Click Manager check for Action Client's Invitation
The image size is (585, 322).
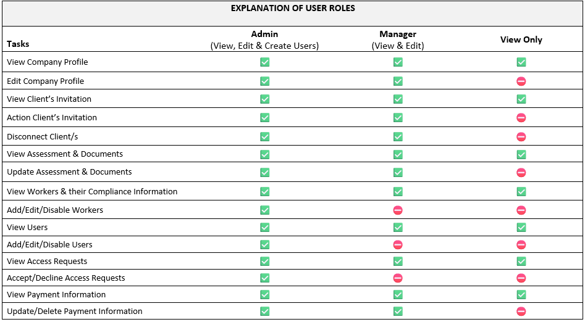[398, 118]
